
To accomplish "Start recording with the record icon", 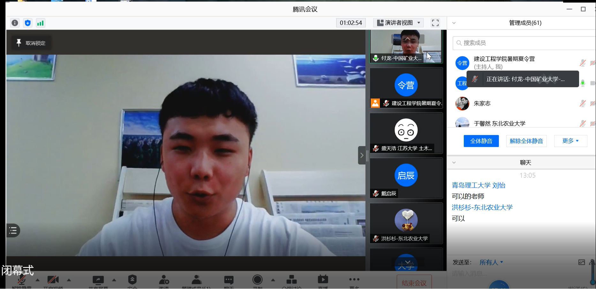I will [257, 280].
